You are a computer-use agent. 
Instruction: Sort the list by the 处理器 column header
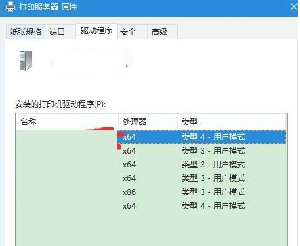click(148, 121)
